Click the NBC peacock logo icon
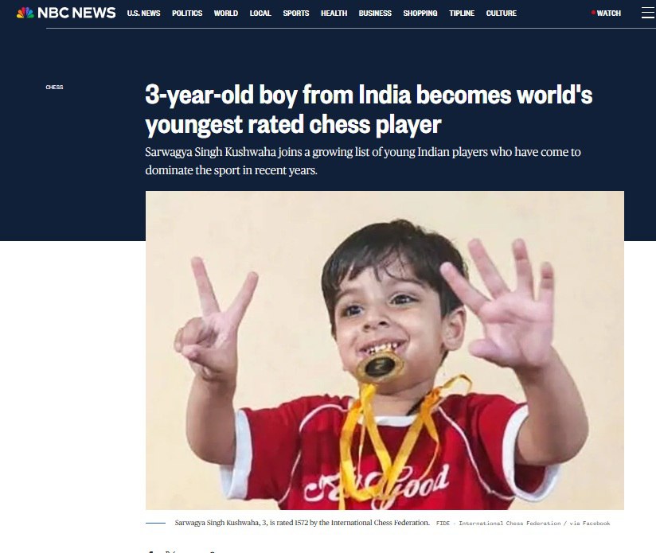The image size is (656, 553). tap(25, 13)
